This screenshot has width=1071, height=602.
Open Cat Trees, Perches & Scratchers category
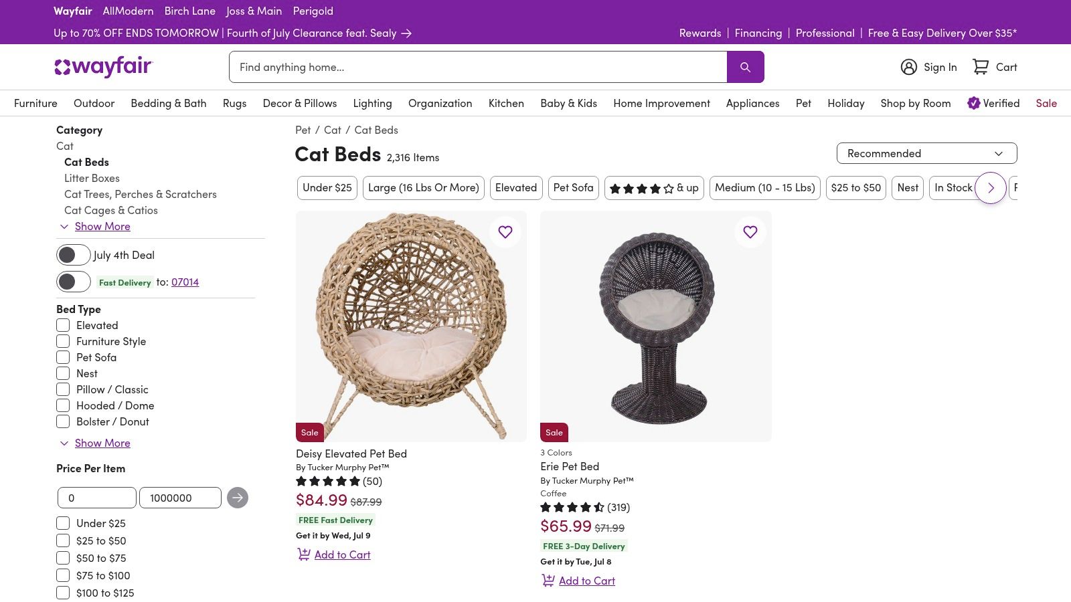[141, 194]
